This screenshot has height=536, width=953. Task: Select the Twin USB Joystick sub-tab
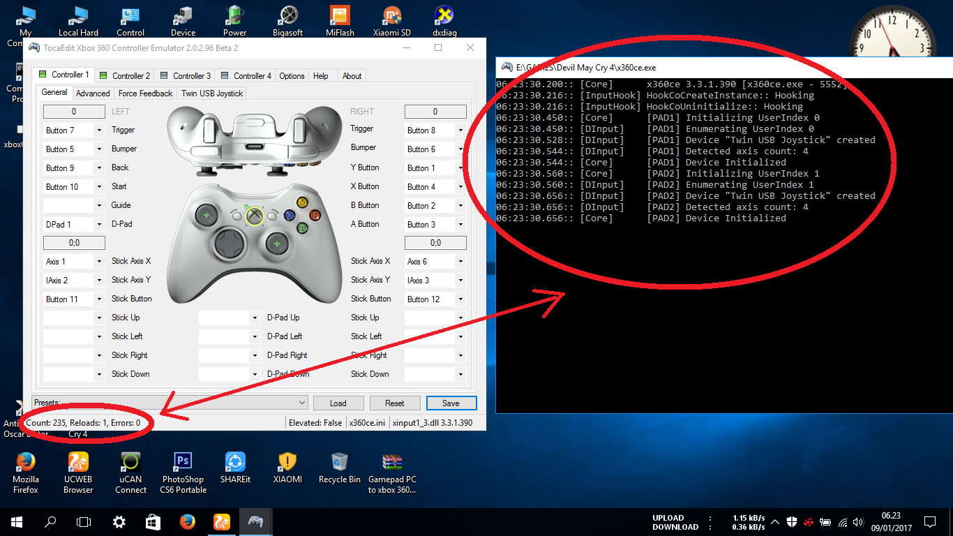(212, 94)
